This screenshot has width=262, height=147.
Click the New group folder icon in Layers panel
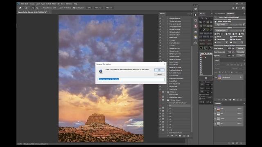[x=234, y=100]
